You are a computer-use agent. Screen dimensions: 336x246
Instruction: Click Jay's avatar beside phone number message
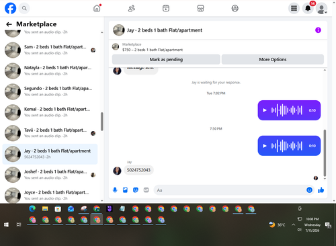pos(117,171)
